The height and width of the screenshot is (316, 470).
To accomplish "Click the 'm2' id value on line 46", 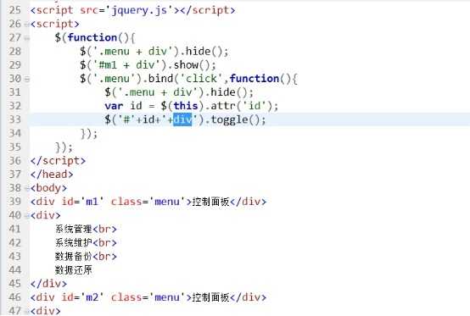I will point(92,297).
